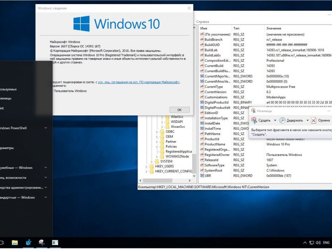The image size is (332, 249).
Task: Click the registry tree scroll-right arrow
Action: click(x=190, y=181)
